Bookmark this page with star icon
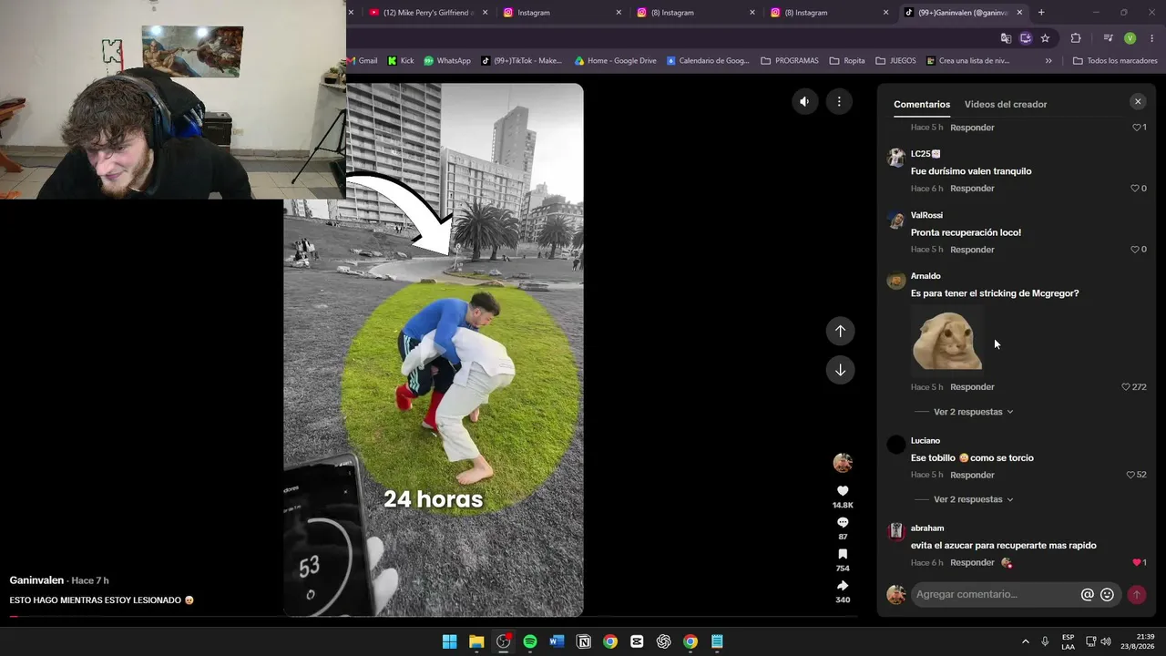Viewport: 1166px width, 656px height. (1045, 38)
